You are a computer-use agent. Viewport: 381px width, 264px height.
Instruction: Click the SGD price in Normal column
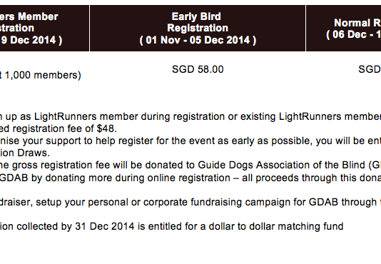click(370, 69)
